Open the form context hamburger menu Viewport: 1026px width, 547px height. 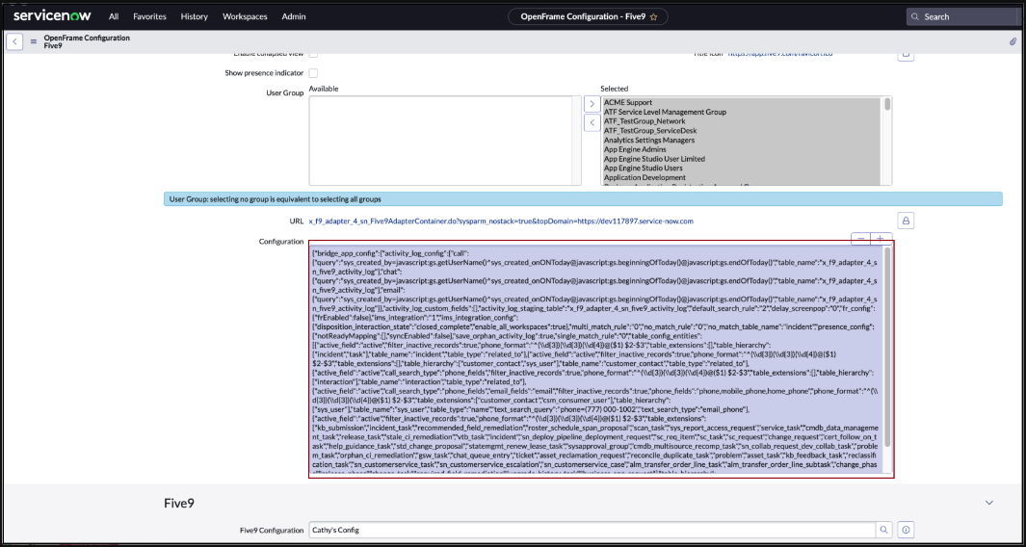34,41
